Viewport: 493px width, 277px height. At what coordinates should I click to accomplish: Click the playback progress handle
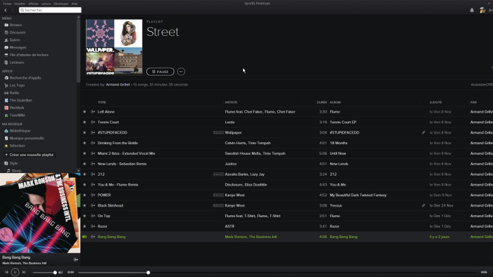tap(148, 273)
